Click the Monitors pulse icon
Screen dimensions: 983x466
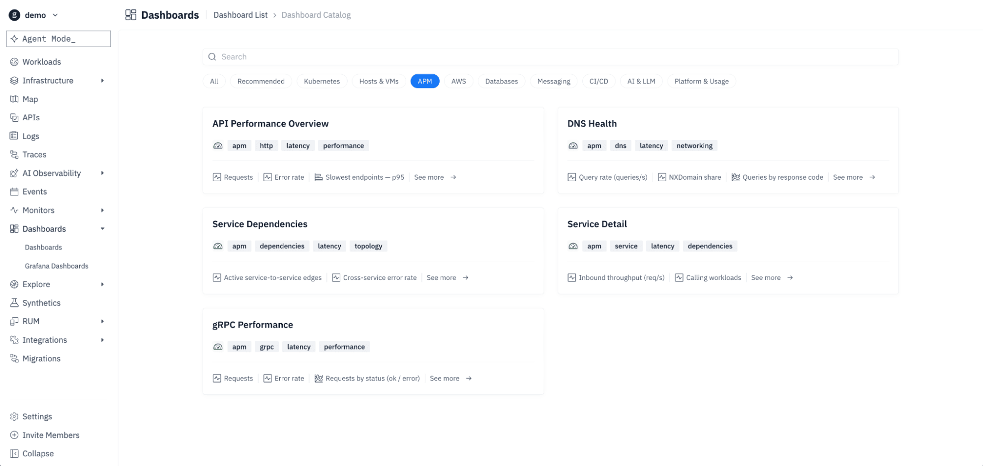pos(14,210)
